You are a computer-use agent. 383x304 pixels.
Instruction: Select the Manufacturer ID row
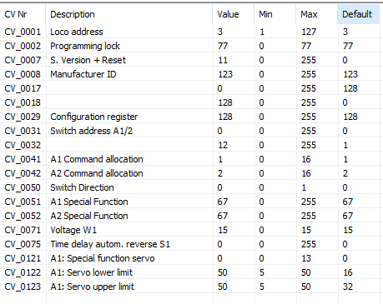tap(190, 74)
